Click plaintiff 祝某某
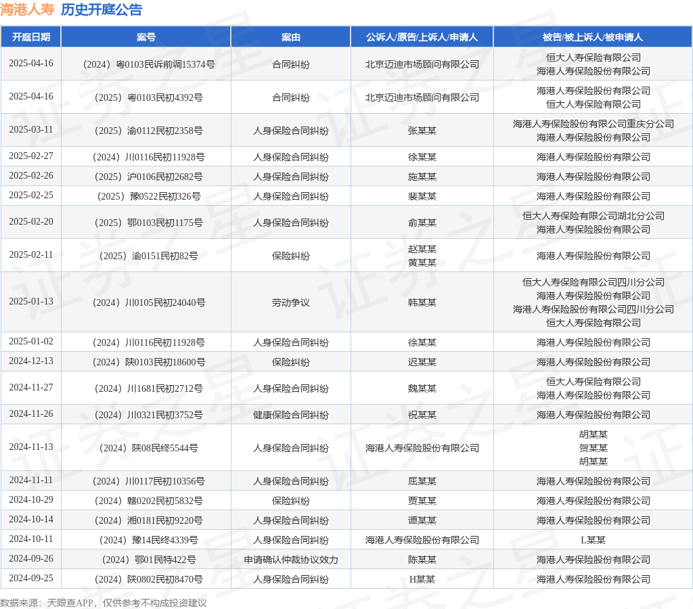 click(422, 415)
